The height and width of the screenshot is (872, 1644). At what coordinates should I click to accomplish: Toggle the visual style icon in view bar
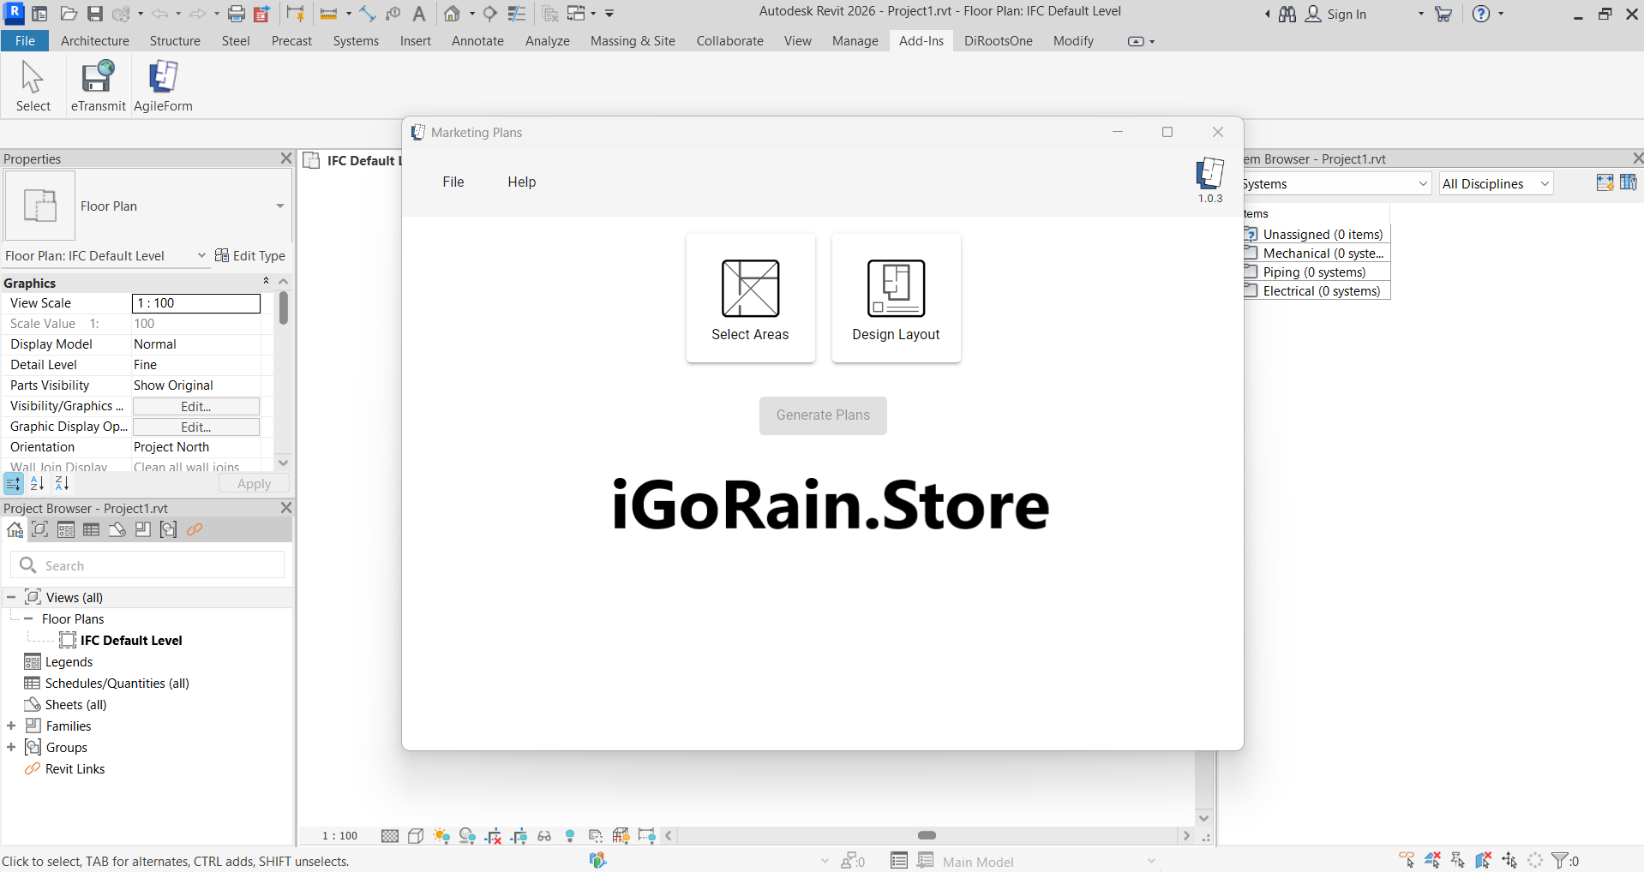coord(416,836)
